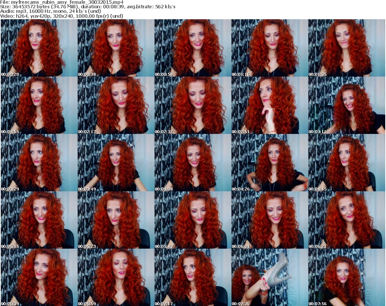Click the thumbnail stamped 00:02:32
Viewport: 386px width, 306px height.
pos(193,105)
